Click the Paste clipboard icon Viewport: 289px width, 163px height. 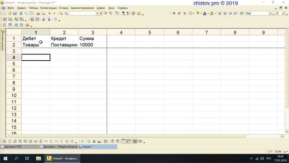tap(32, 13)
